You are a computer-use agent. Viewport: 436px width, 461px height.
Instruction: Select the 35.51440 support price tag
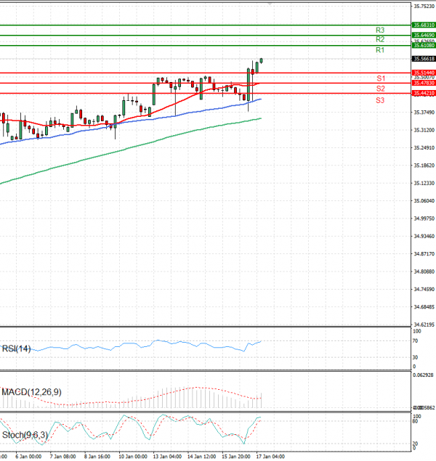point(424,73)
